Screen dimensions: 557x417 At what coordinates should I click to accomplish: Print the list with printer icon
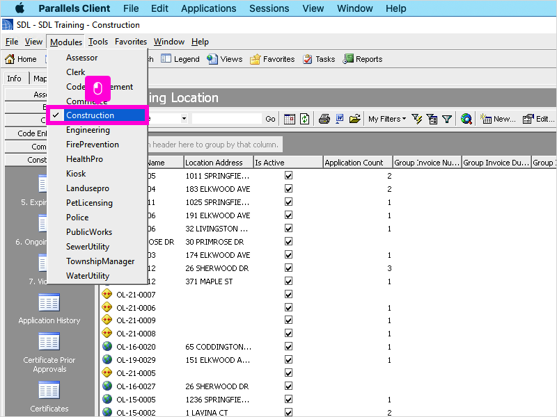pos(324,119)
